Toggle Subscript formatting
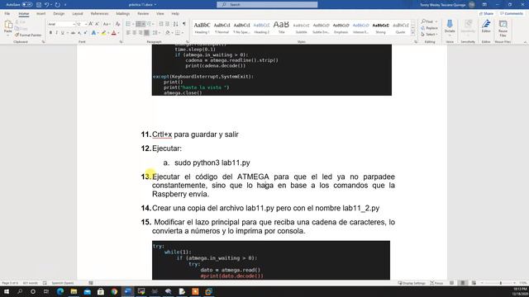The image size is (529, 297). pos(79,33)
